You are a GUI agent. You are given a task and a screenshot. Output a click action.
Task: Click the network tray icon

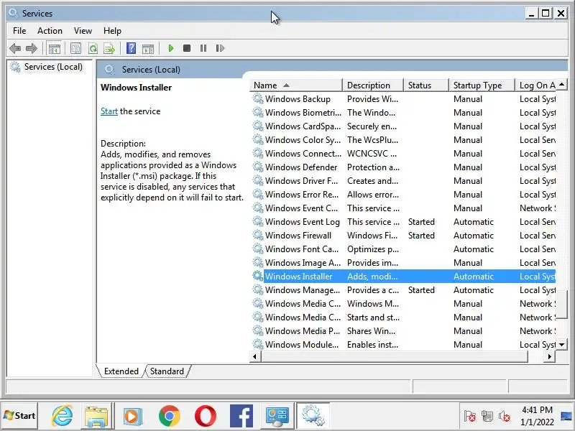click(487, 416)
